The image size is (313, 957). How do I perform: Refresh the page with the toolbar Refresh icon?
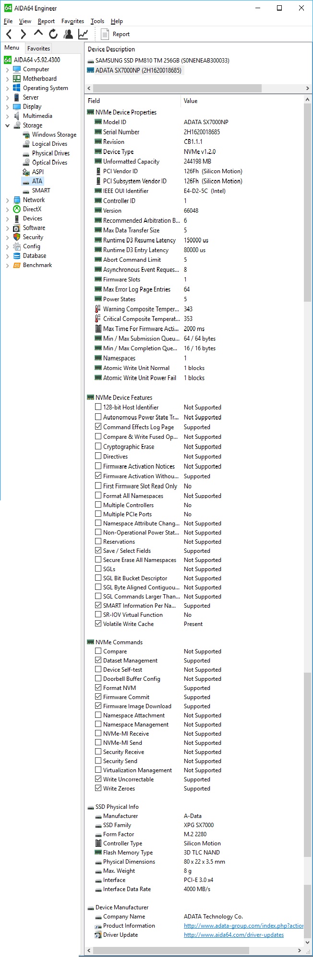53,34
